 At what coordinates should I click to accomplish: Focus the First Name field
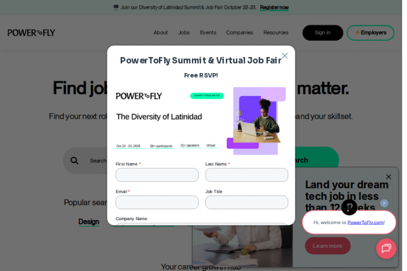(157, 175)
